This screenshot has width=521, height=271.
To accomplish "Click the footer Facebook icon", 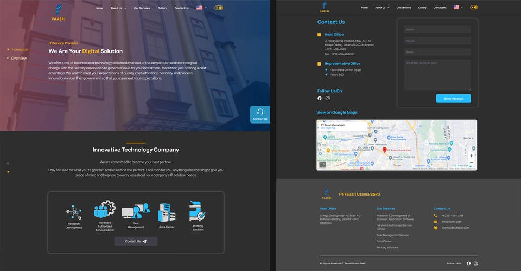I will 468,263.
